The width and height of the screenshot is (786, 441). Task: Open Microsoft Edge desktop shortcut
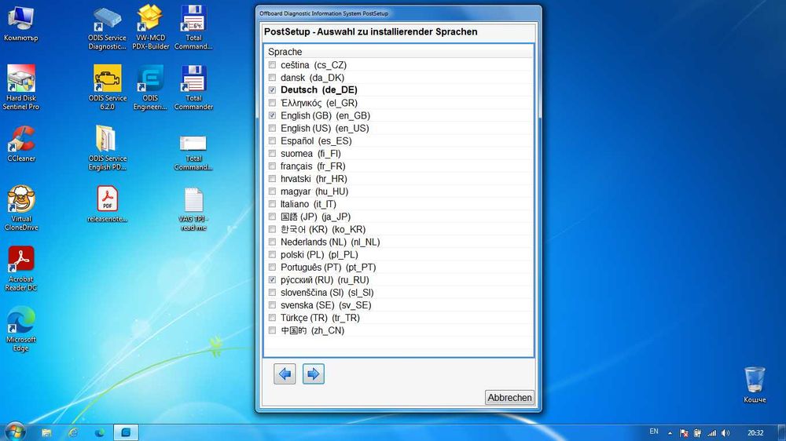click(x=21, y=330)
